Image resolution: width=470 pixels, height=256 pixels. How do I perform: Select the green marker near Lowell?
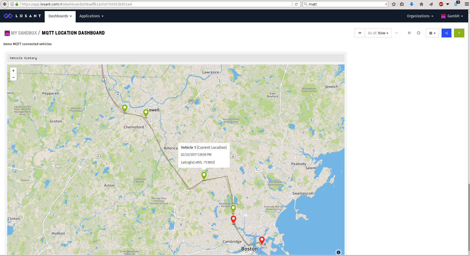click(146, 112)
